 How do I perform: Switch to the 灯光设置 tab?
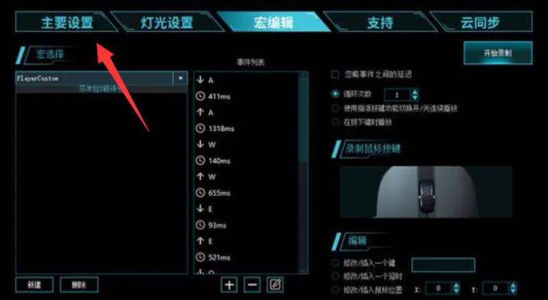(167, 22)
